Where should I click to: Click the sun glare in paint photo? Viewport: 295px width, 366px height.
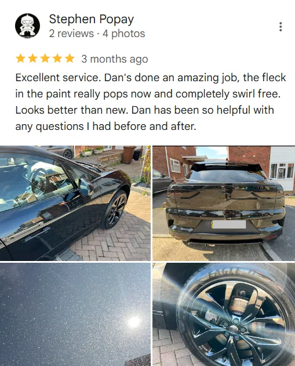tap(134, 322)
